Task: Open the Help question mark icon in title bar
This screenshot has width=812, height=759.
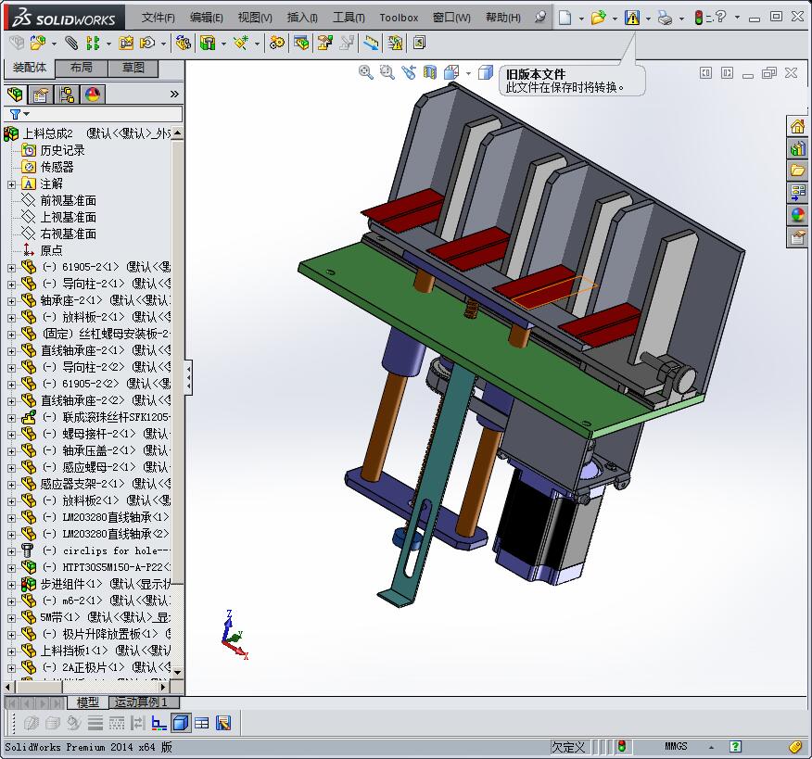Action: [720, 17]
